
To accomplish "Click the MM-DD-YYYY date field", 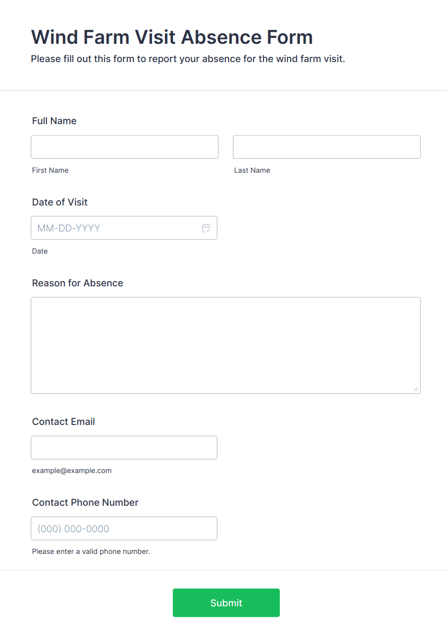I will click(115, 228).
